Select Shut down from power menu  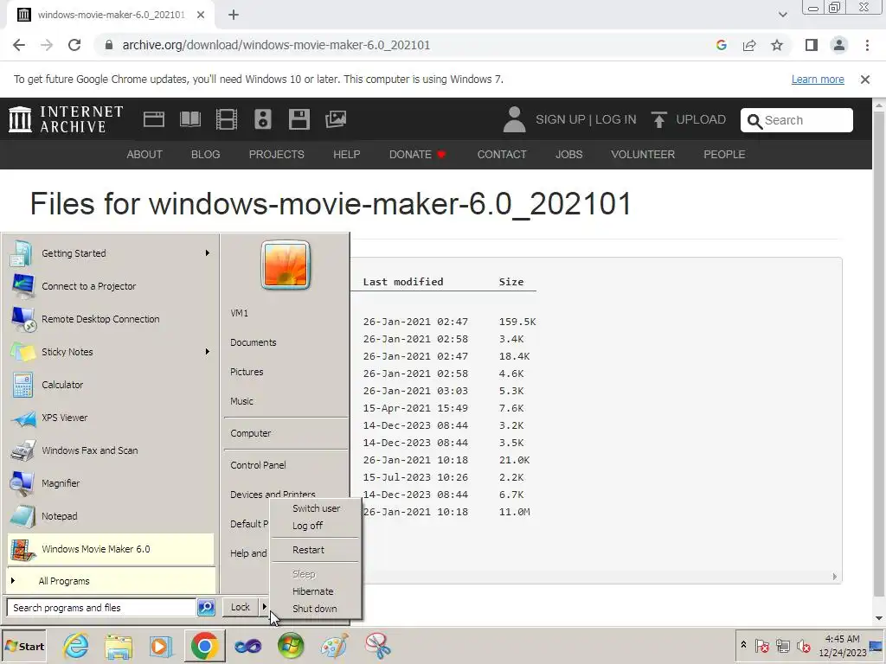(315, 609)
